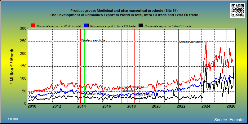Screen dimensions: 248x124
Task: Click the x-axis year 2014
Action: 82,106
